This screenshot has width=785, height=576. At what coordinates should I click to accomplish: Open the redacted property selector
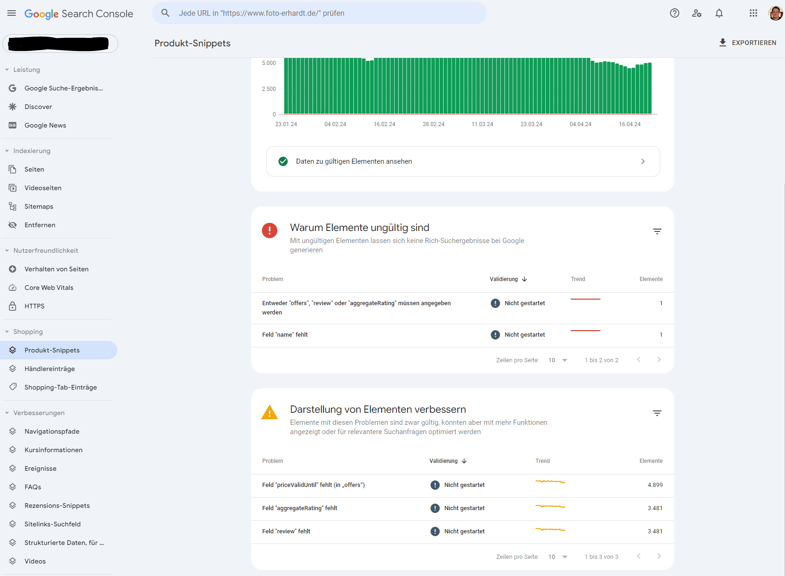click(60, 44)
